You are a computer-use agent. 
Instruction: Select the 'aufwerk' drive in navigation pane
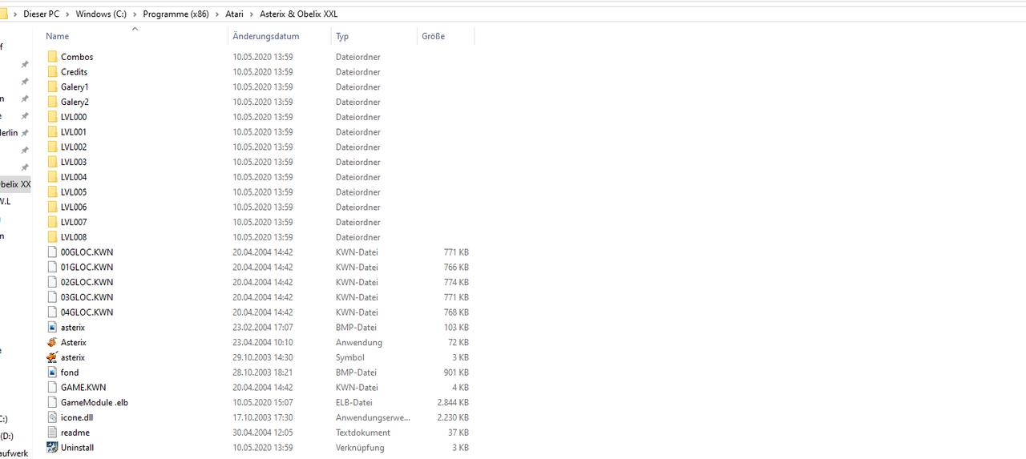pyautogui.click(x=14, y=453)
